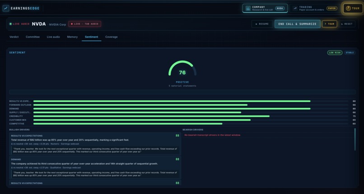This screenshot has height=194, width=364.
Task: Reset the session
Action: (347, 24)
